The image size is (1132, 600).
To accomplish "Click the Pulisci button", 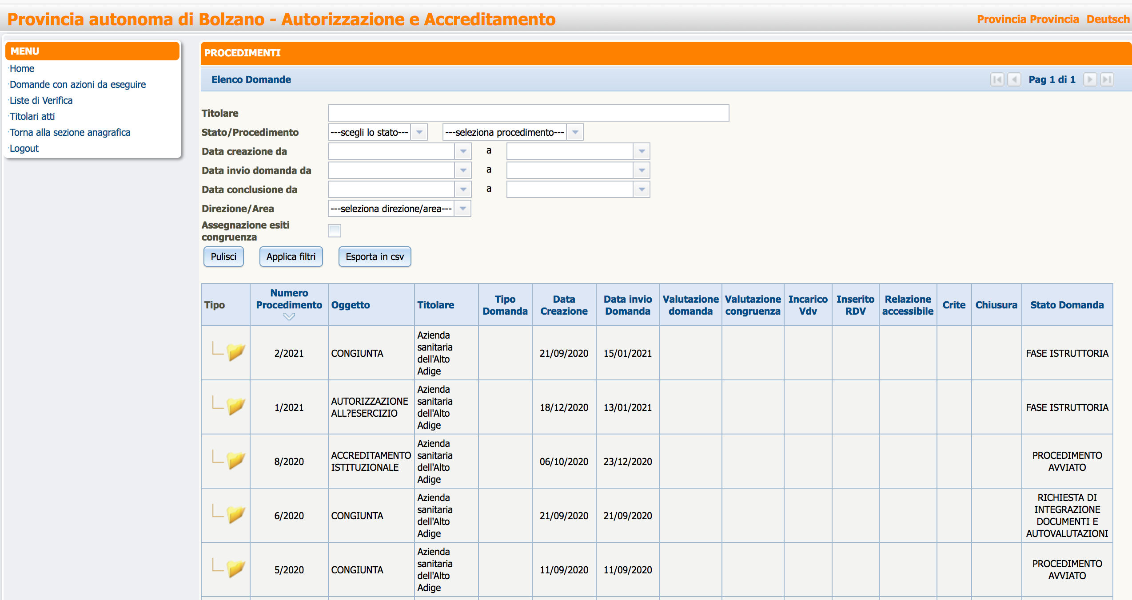I will point(223,257).
